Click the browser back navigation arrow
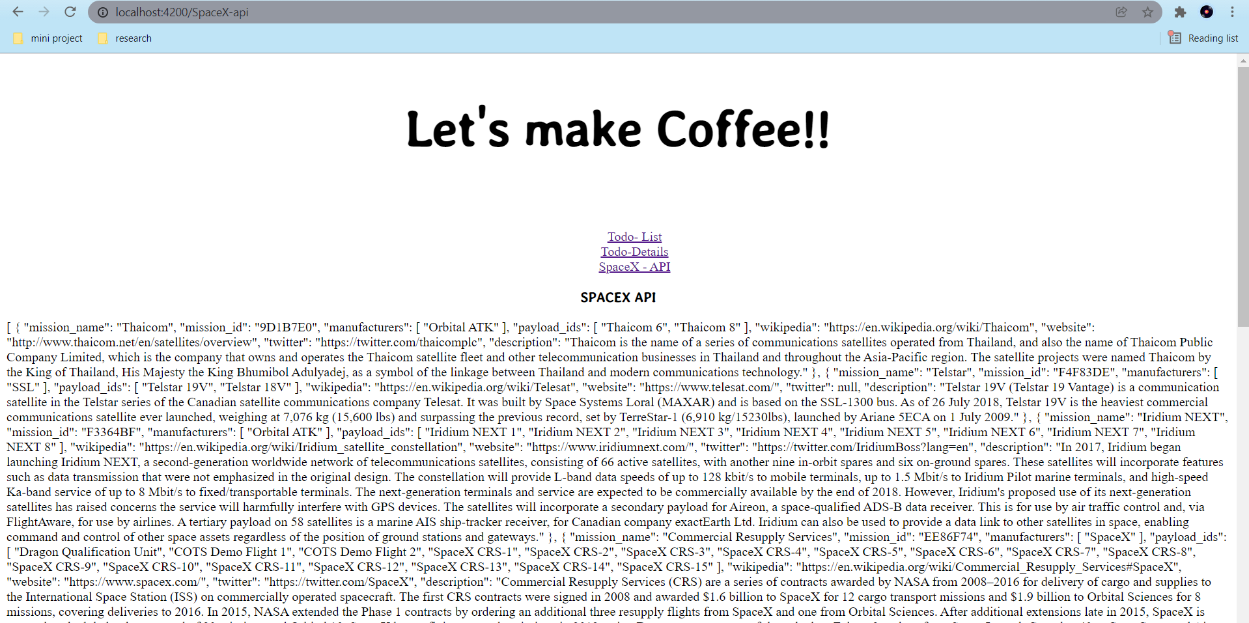1249x623 pixels. [18, 12]
